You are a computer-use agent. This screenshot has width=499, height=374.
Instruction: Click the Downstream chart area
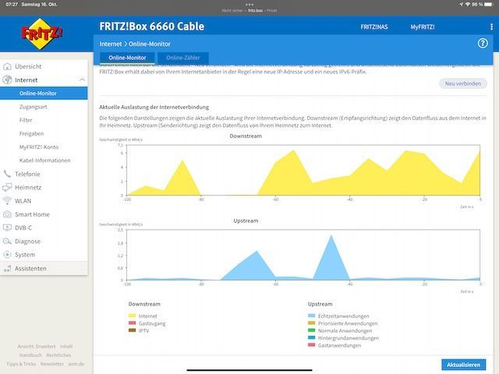tap(303, 170)
